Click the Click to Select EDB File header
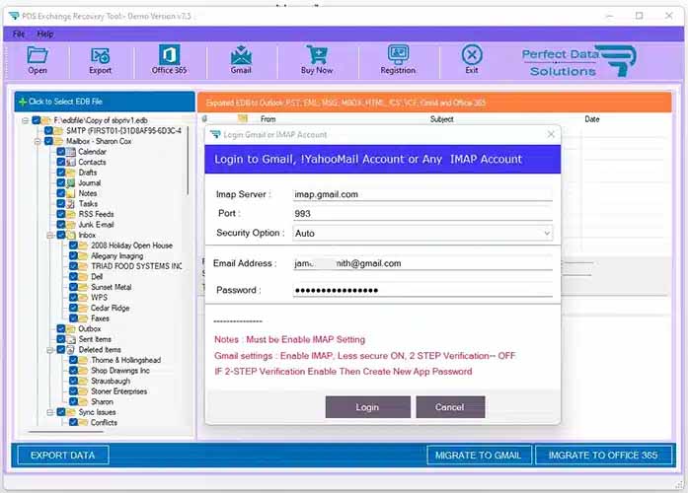This screenshot has height=493, width=688. (105, 102)
